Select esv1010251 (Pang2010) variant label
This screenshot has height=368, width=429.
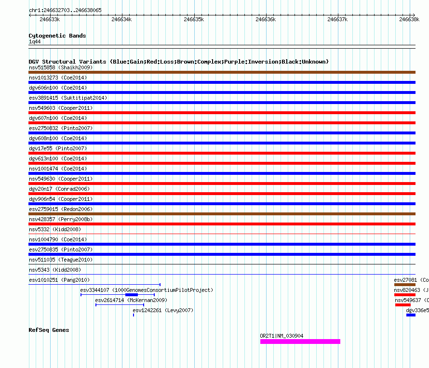coord(59,280)
